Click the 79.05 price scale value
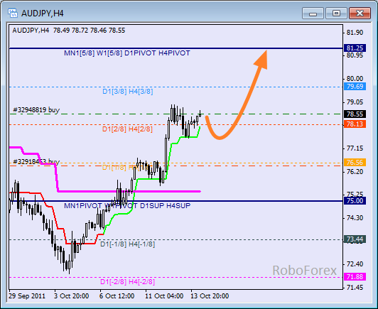Screen dimensions: 378x309 [x=355, y=102]
